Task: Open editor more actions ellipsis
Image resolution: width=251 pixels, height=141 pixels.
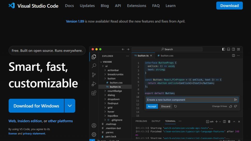Action: [238, 56]
